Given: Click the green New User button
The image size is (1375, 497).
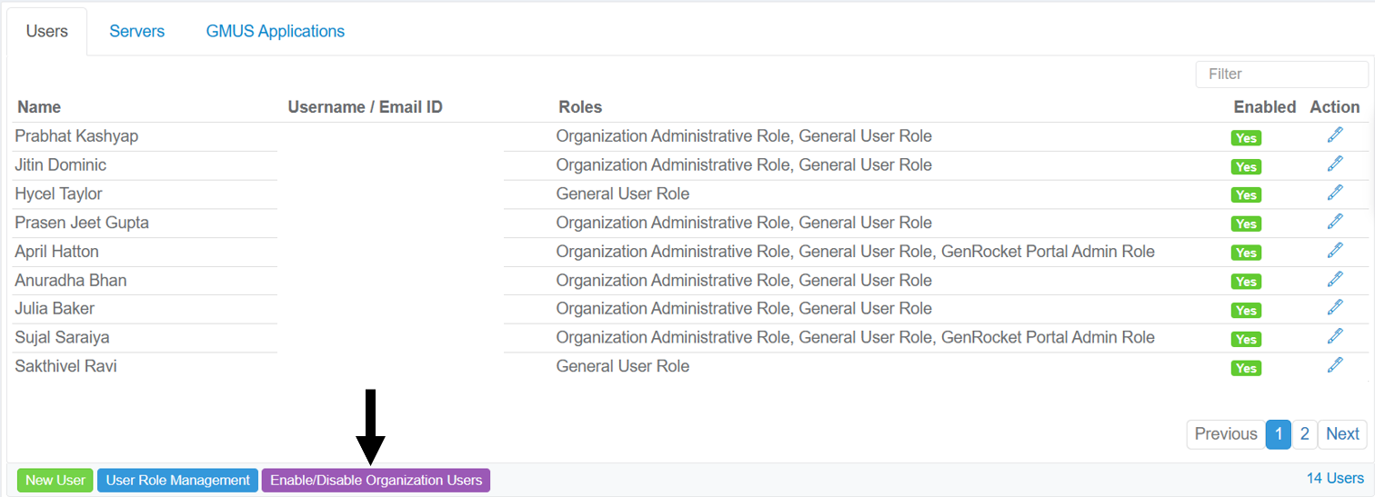Looking at the screenshot, I should (55, 480).
